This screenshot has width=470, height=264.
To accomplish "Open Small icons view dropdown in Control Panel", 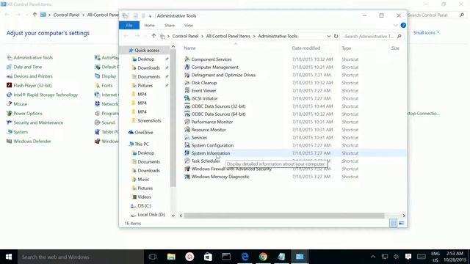I will click(426, 32).
